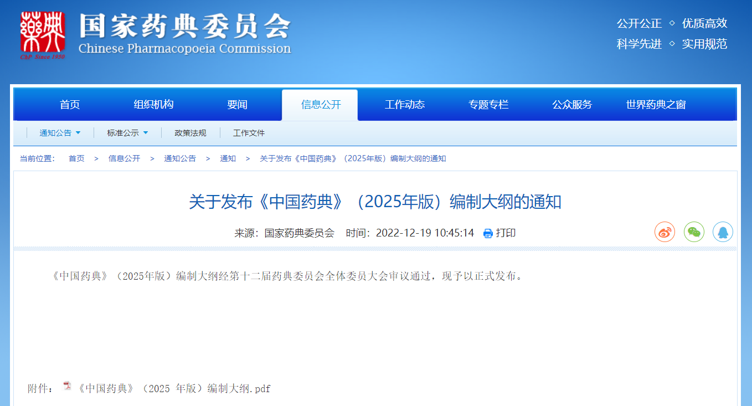Select the 信息公开 navigation tab

(x=321, y=105)
